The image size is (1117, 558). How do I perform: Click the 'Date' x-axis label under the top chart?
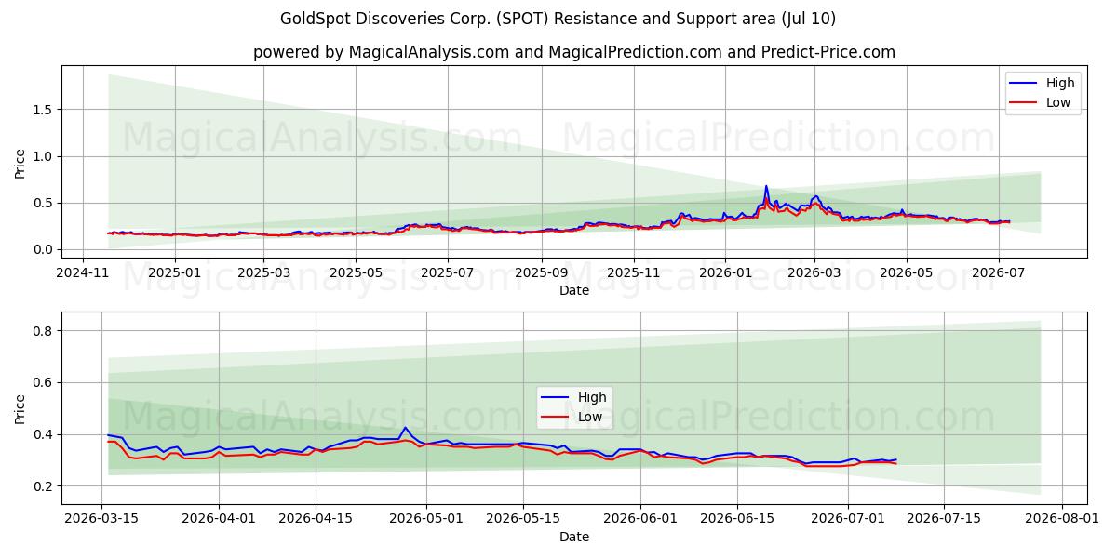click(574, 290)
